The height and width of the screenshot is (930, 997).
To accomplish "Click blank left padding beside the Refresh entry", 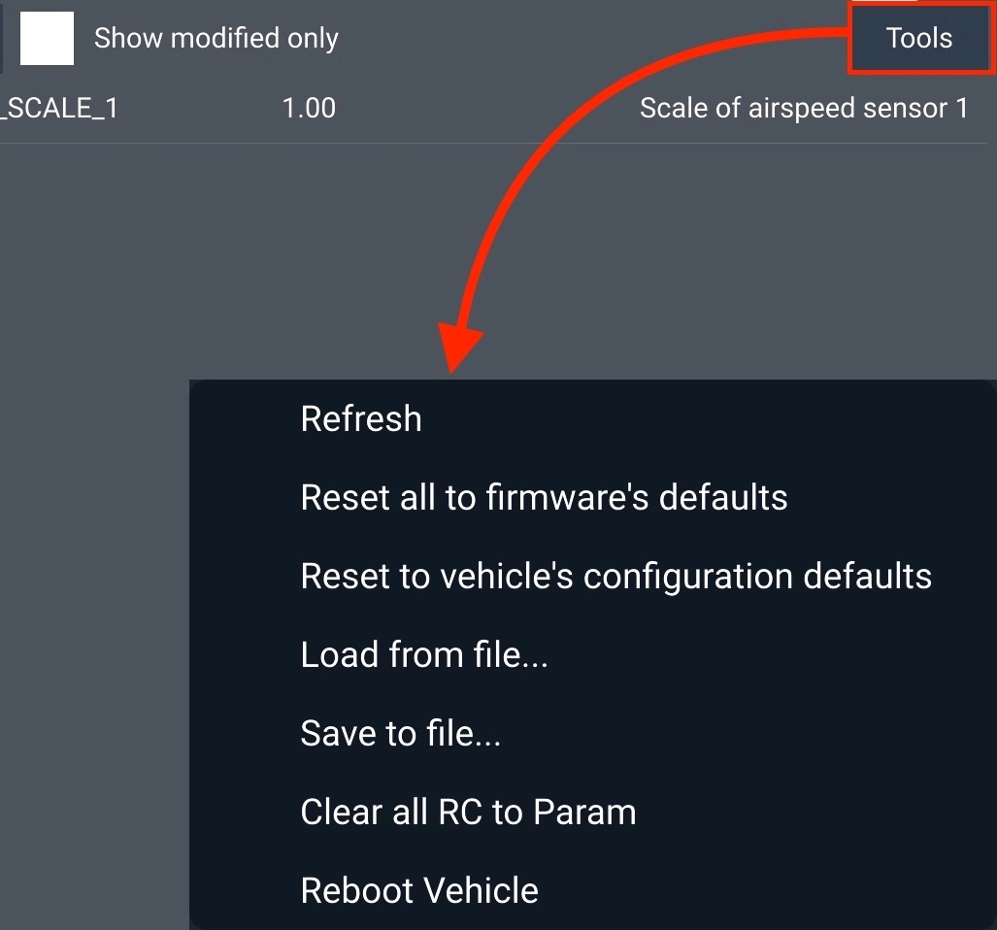I will 243,419.
